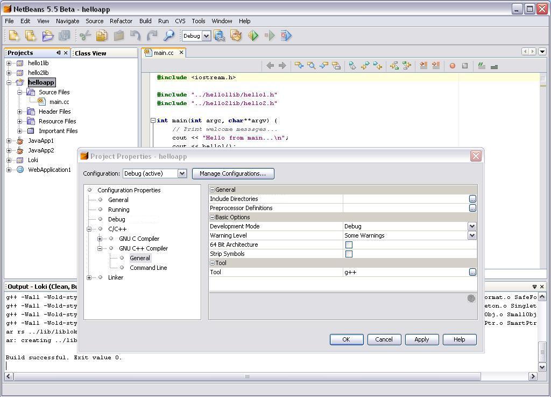Click the Copy toolbar icon
Screen dimensions: 551x397
(x=102, y=36)
